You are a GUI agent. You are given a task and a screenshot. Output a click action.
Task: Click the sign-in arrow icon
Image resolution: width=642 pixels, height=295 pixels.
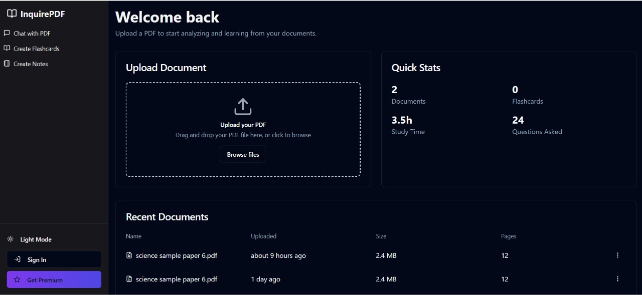pyautogui.click(x=17, y=259)
